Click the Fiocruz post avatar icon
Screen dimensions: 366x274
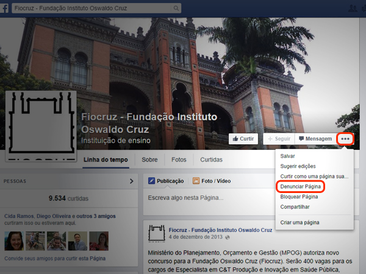(x=157, y=234)
